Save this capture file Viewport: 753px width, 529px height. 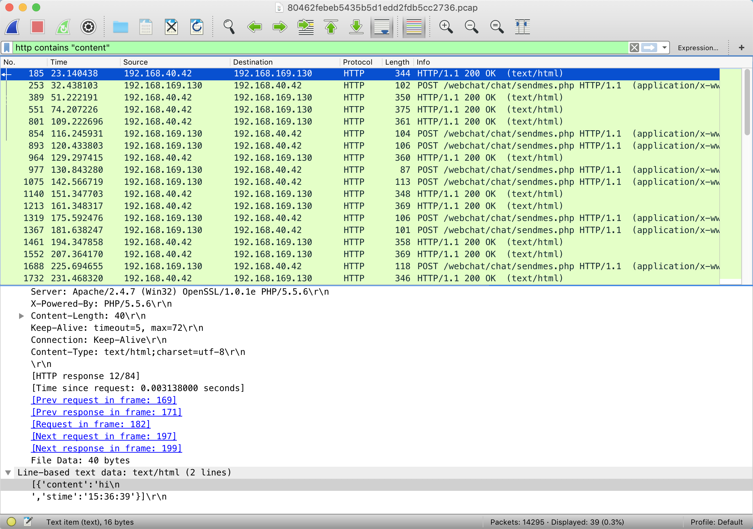146,27
